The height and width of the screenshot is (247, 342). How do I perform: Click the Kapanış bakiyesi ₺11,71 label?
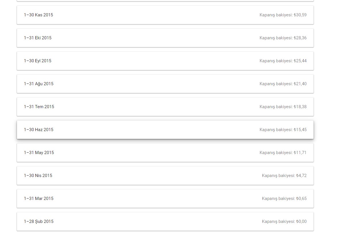(283, 153)
